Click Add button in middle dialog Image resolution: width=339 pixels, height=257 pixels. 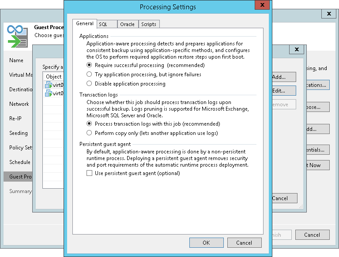(284, 77)
